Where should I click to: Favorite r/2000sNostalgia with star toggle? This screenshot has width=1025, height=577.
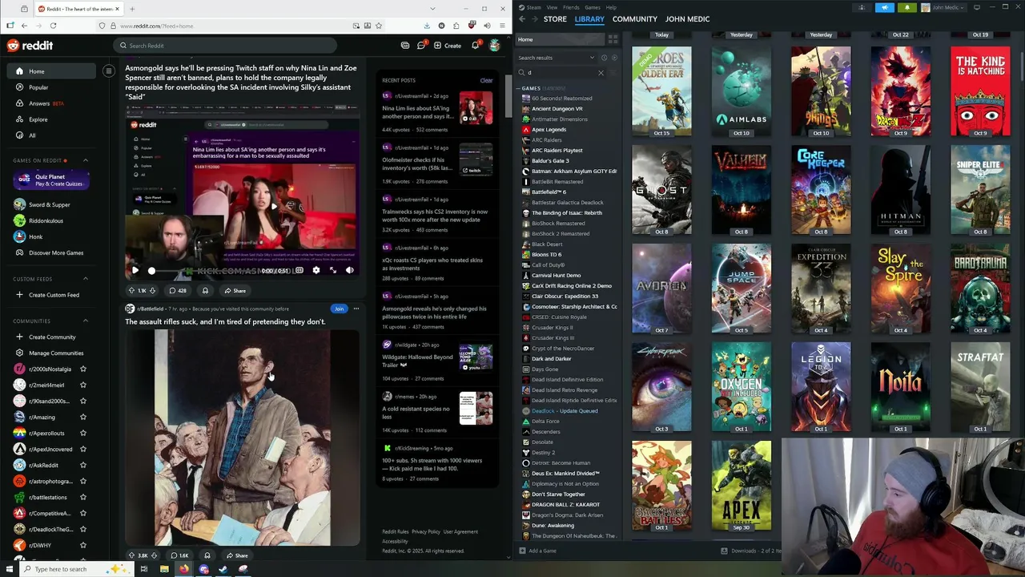(x=82, y=369)
